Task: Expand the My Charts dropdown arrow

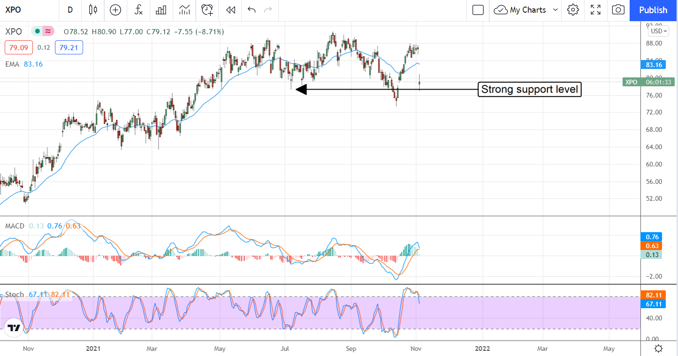Action: 555,10
